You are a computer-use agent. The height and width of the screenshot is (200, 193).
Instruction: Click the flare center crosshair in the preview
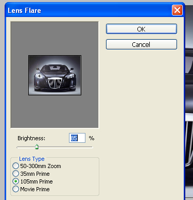pos(39,76)
